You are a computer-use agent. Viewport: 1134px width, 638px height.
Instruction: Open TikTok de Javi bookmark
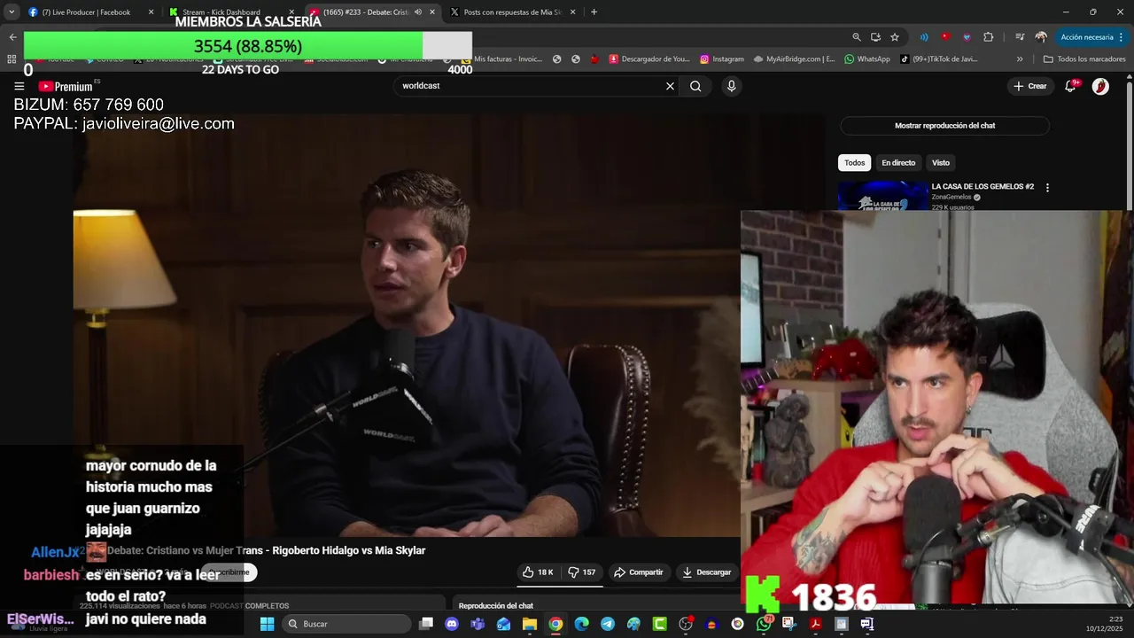pos(938,59)
